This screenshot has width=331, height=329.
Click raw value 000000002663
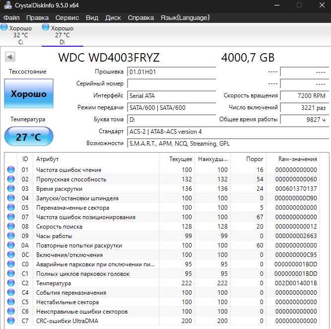(x=296, y=236)
